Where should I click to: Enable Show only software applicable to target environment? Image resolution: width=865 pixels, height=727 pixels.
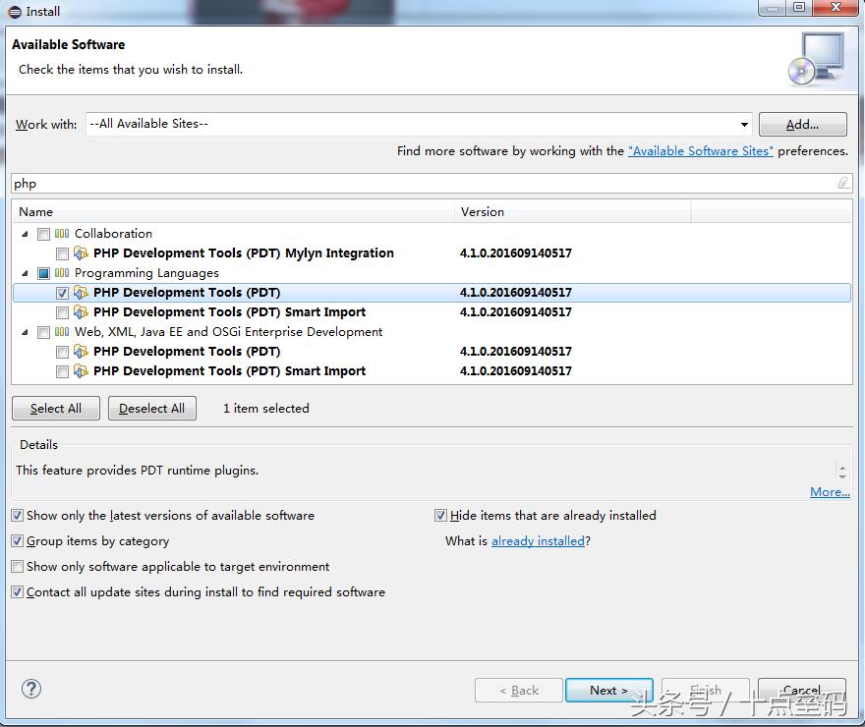point(18,566)
